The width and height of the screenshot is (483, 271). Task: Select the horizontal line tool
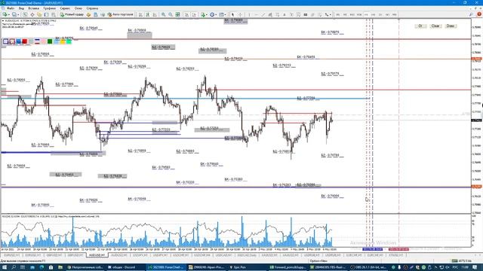[x=256, y=14]
